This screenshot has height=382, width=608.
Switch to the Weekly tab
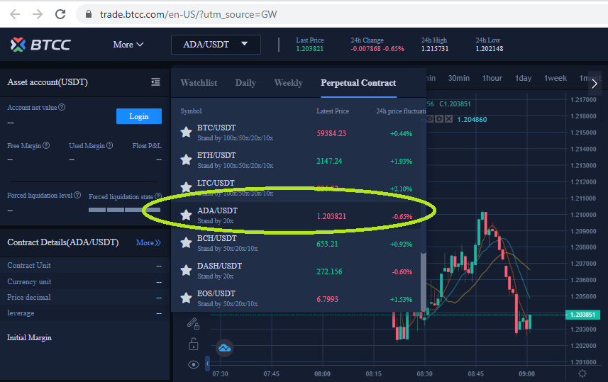(289, 83)
